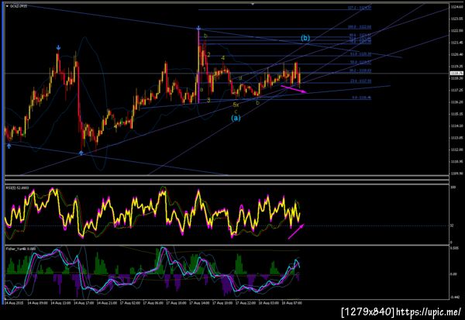This screenshot has width=465, height=320.
Task: Select the 0.0 Fibonacci level label
Action: [x=361, y=98]
